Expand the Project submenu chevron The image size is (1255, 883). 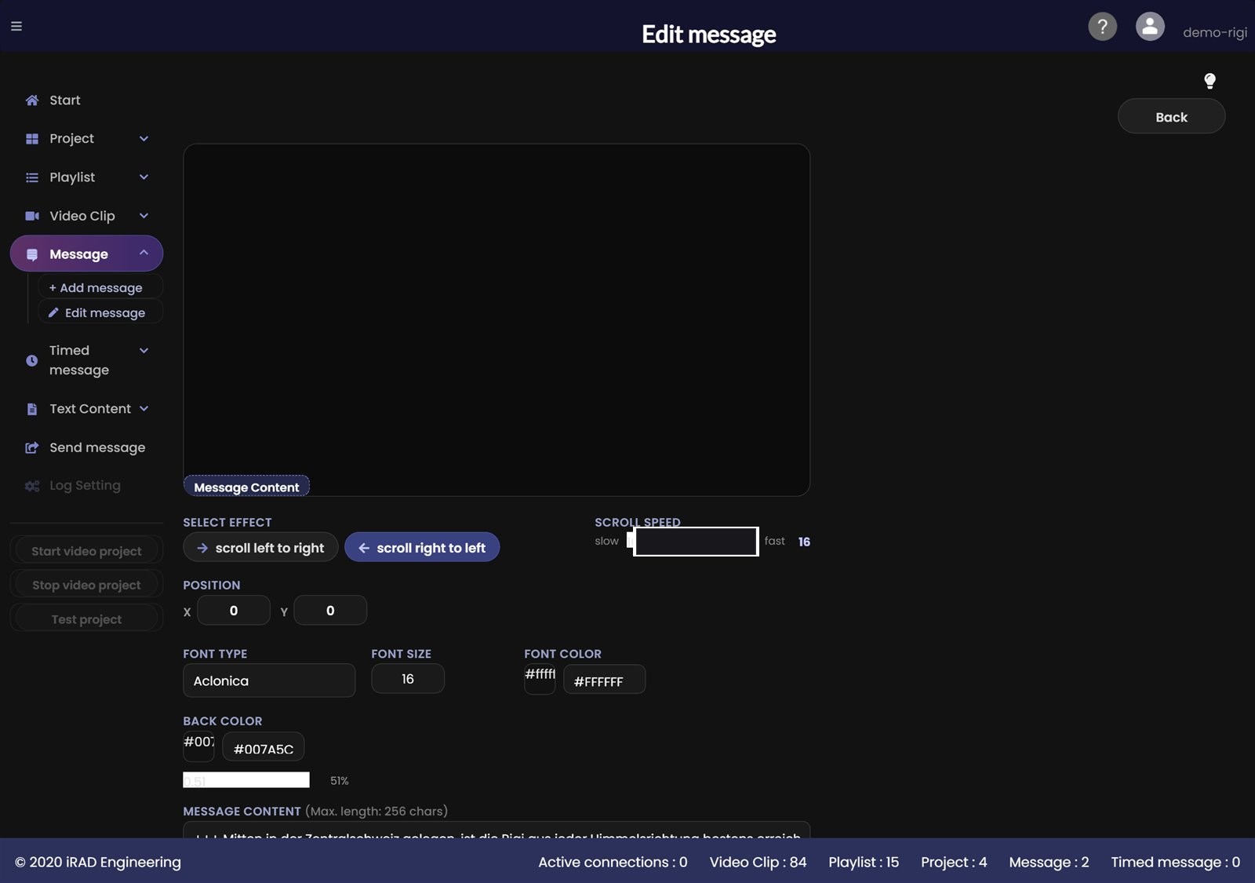click(x=144, y=138)
